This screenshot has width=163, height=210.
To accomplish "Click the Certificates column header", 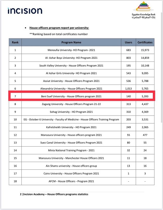I will [x=145, y=42].
